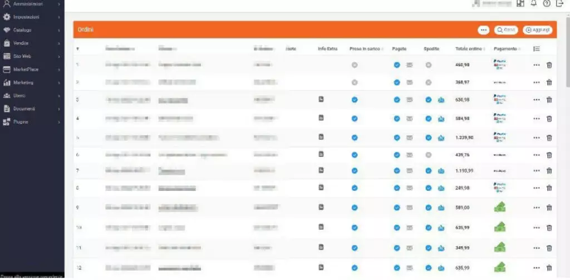Log out using the top-right exit icon
This screenshot has height=280, width=570.
point(559,3)
